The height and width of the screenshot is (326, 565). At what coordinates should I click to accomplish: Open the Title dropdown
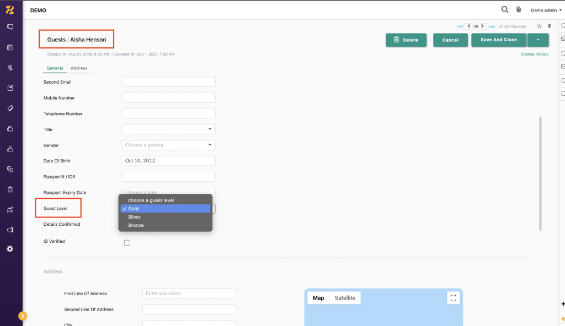tap(169, 129)
